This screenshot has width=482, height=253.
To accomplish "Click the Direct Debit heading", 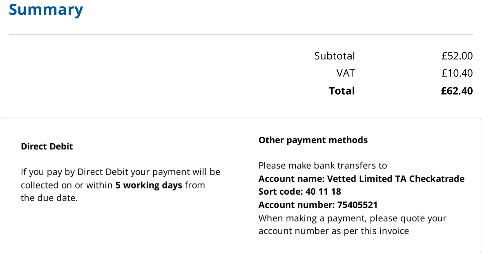I will coord(47,146).
